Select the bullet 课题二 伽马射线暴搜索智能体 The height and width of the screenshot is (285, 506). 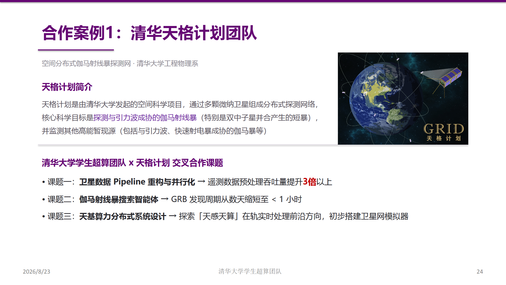click(172, 199)
